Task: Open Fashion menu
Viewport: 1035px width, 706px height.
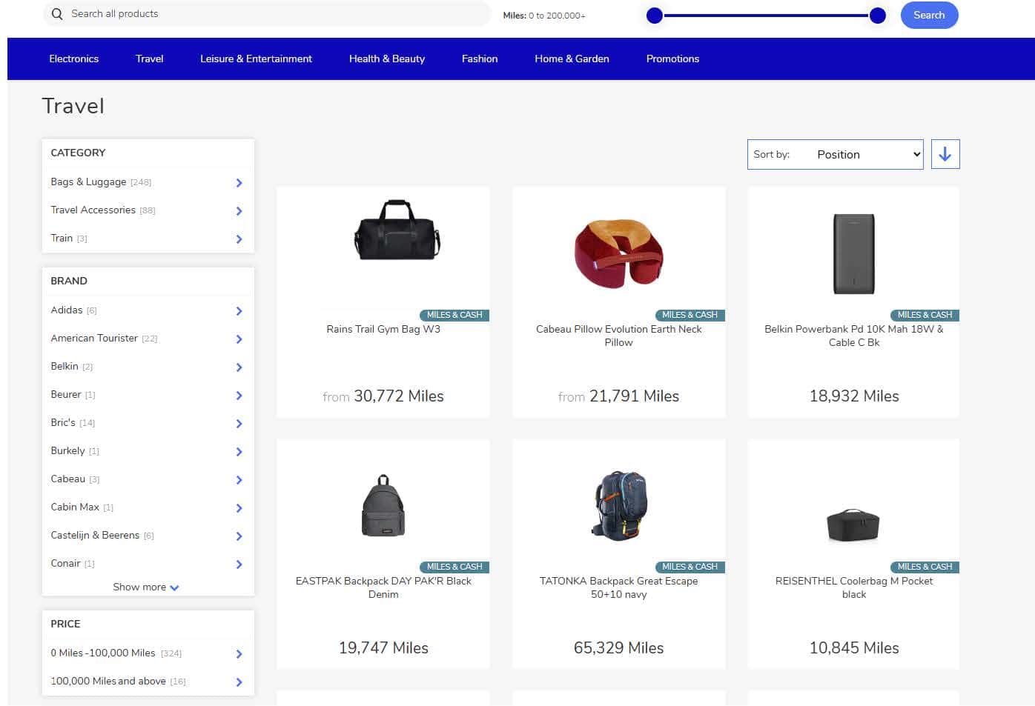Action: (480, 59)
